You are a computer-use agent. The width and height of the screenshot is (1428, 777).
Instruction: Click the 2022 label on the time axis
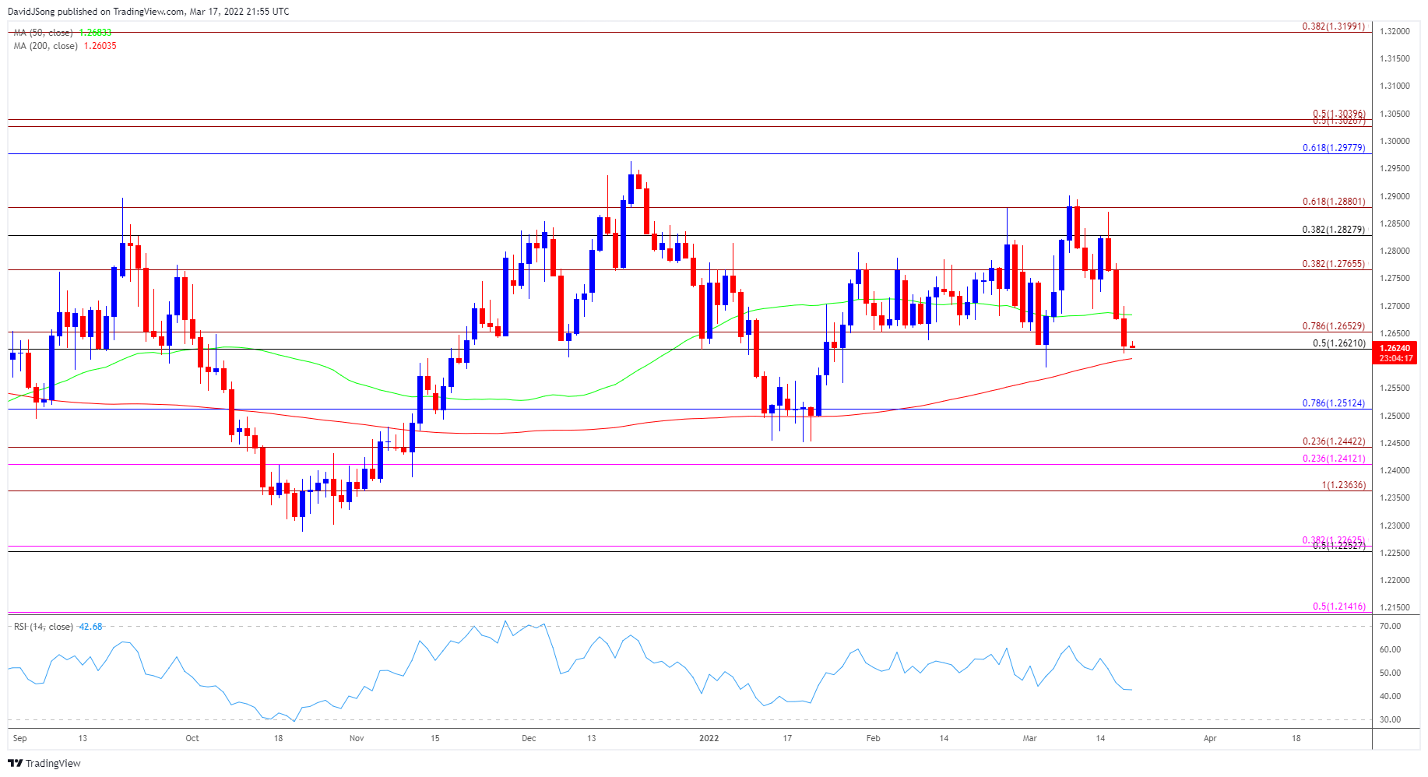click(709, 738)
